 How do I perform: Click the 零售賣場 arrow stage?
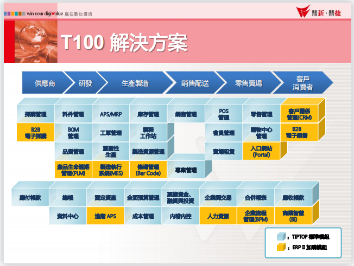pos(248,83)
